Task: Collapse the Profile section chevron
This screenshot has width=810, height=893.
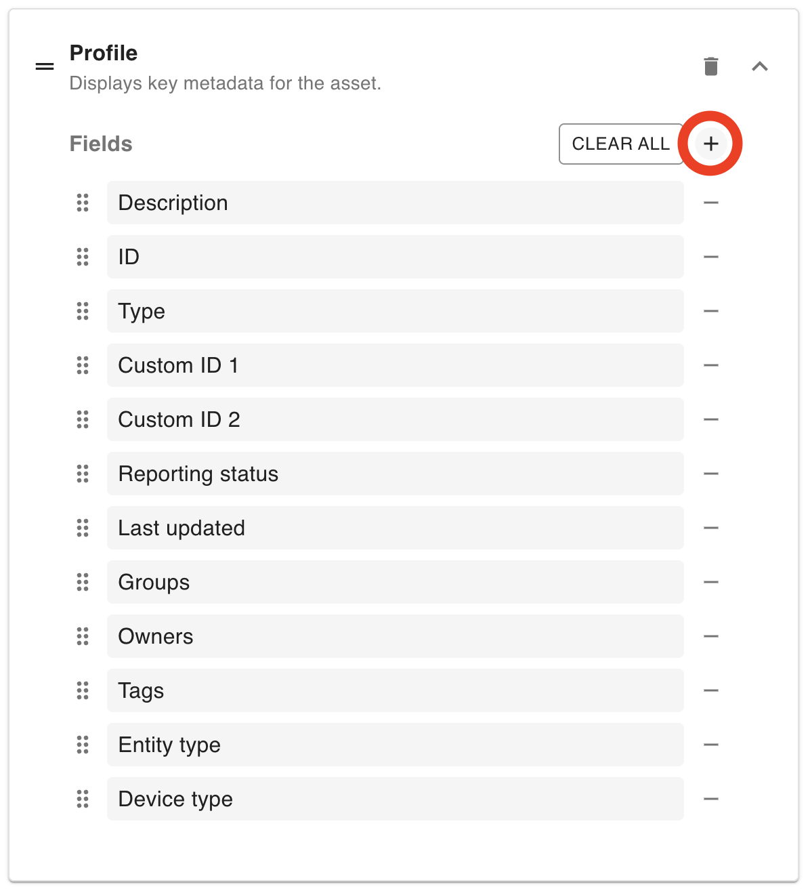Action: (x=760, y=66)
